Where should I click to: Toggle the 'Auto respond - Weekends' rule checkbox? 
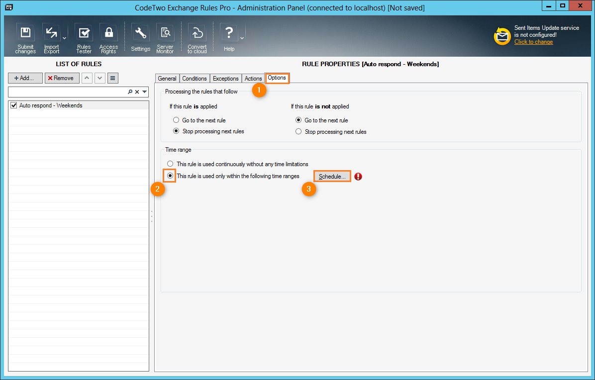click(13, 105)
